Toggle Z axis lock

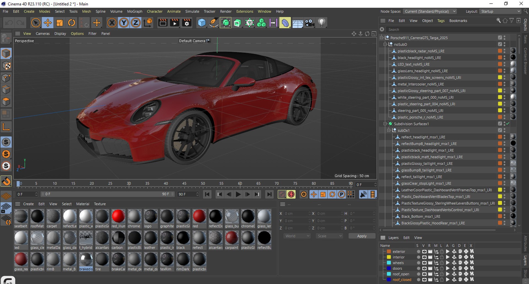136,23
